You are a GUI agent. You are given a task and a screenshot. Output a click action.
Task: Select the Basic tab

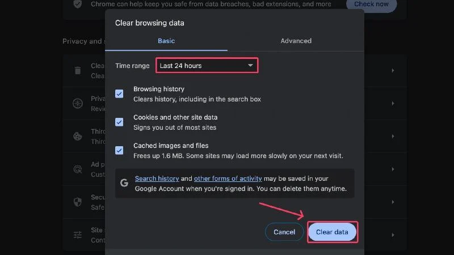click(166, 41)
